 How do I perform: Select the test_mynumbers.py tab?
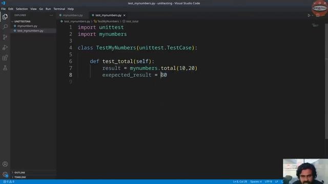pyautogui.click(x=108, y=15)
